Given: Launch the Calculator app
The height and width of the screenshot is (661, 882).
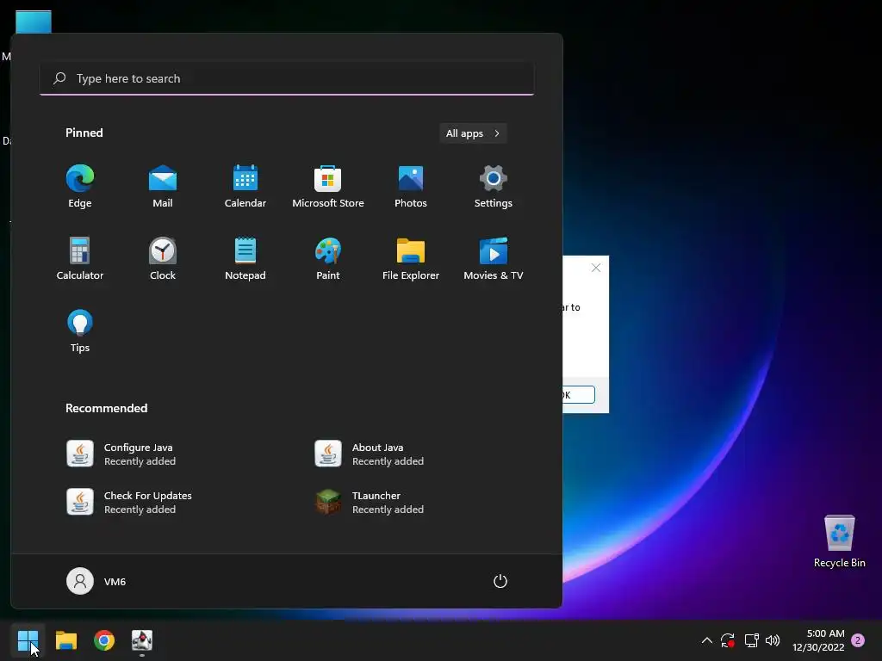Looking at the screenshot, I should point(80,258).
